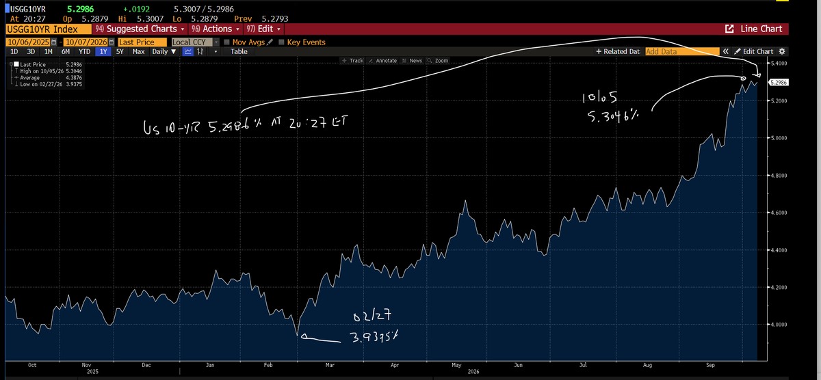821x380 pixels.
Task: Click the start date field 10/06/2025
Action: pos(27,42)
